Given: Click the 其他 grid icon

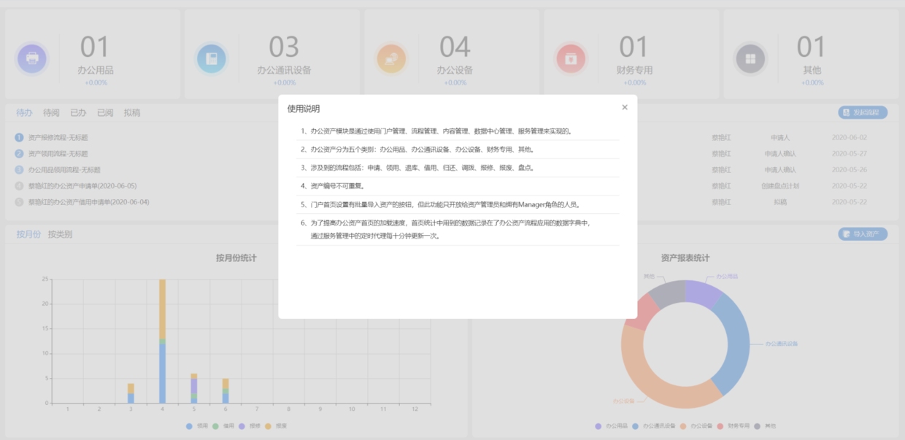Looking at the screenshot, I should pos(750,58).
